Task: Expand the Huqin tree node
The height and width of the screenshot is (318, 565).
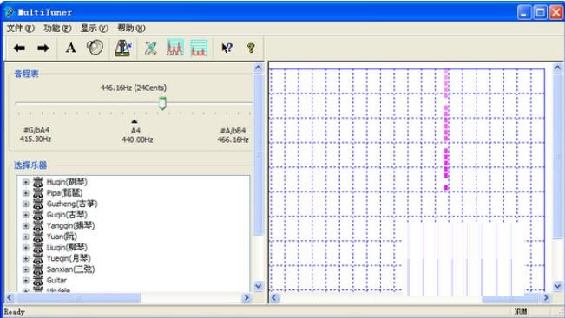Action: 25,182
